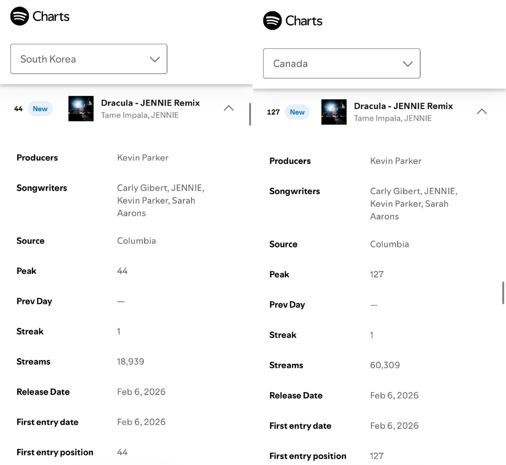Click the scrollbar in the South Korea panel

[x=250, y=114]
